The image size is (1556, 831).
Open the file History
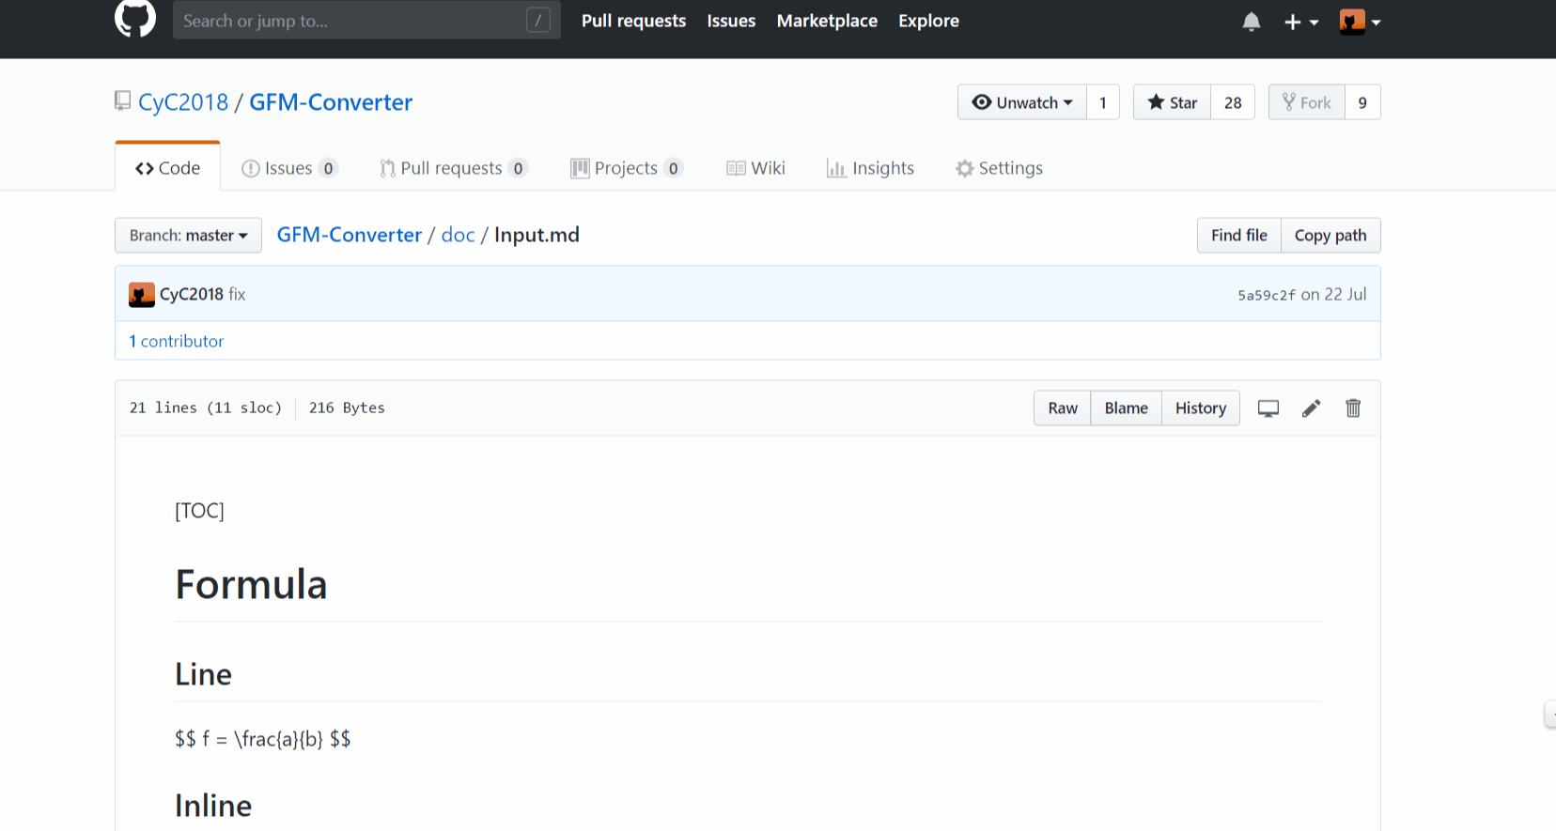tap(1201, 408)
